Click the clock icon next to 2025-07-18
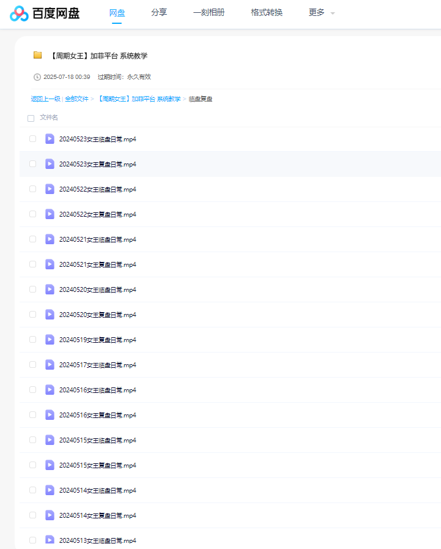This screenshot has width=441, height=549. pos(37,77)
